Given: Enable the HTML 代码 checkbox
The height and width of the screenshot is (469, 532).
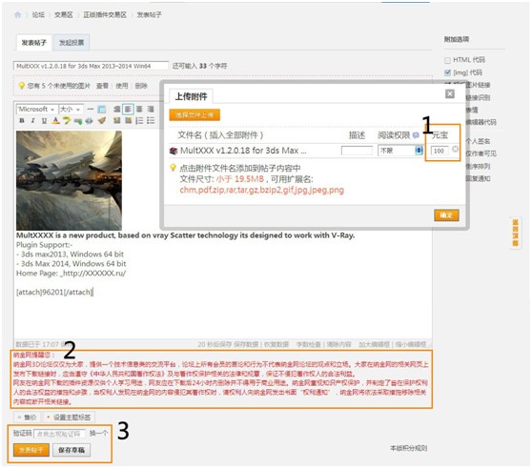Looking at the screenshot, I should [447, 60].
